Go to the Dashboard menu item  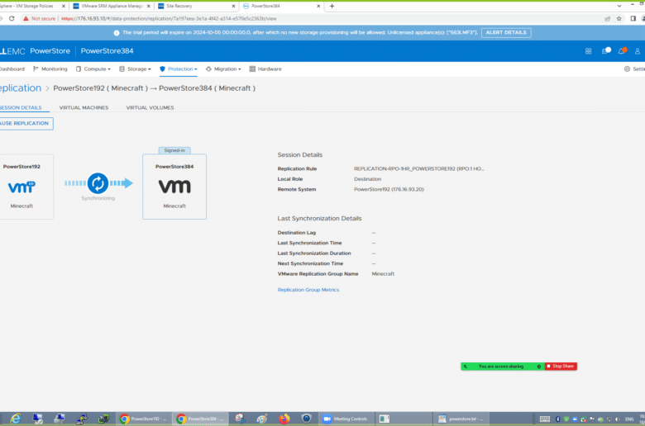click(12, 69)
